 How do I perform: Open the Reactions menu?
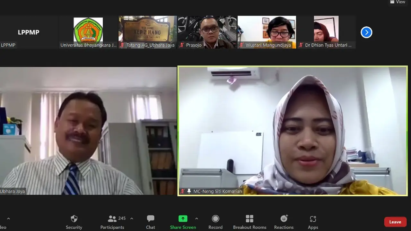[x=284, y=222]
